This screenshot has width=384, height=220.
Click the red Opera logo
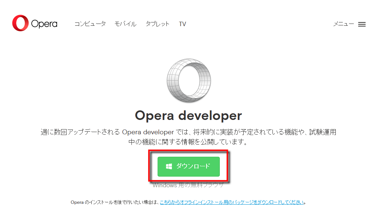click(x=35, y=23)
